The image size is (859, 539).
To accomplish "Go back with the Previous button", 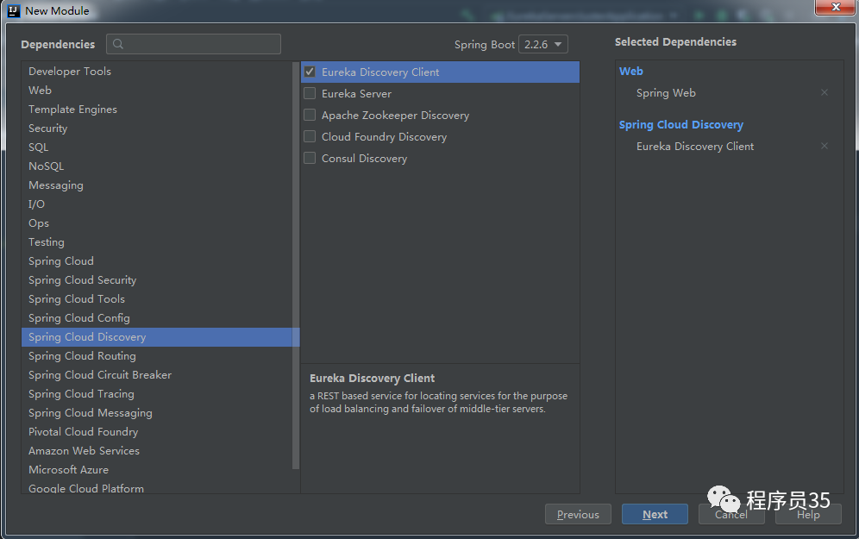I will click(x=578, y=514).
